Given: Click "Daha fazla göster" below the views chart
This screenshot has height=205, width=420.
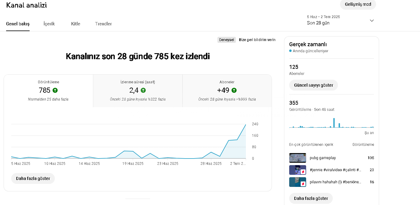Looking at the screenshot, I should coord(33,178).
